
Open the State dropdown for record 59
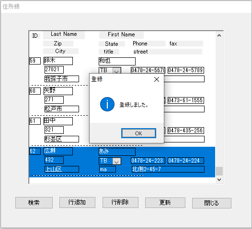tap(116, 71)
